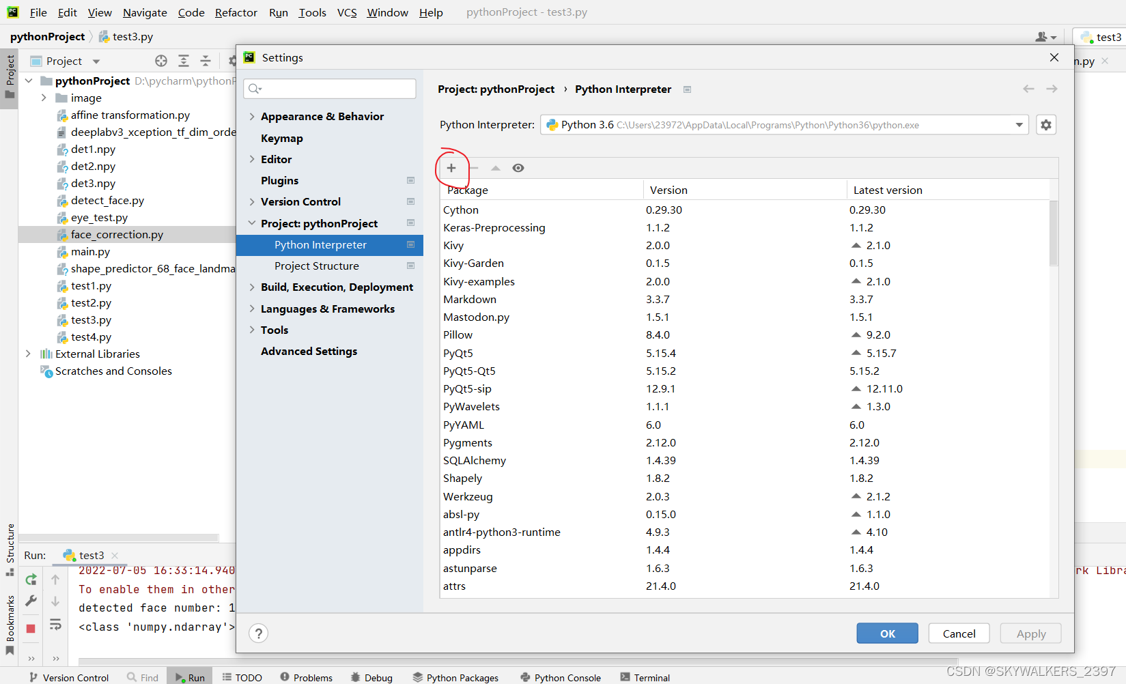Image resolution: width=1126 pixels, height=684 pixels.
Task: Click the Settings search field
Action: (330, 89)
